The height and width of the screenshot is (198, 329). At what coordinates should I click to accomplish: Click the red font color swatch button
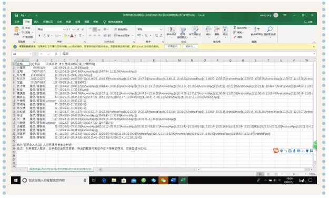[72, 36]
